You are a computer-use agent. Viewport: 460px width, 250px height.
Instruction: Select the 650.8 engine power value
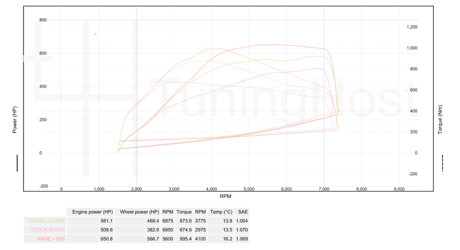click(104, 238)
